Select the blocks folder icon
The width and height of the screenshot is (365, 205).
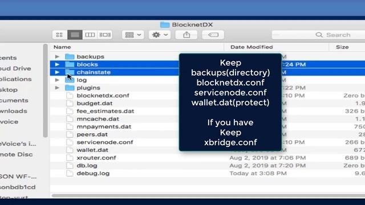[x=70, y=64]
